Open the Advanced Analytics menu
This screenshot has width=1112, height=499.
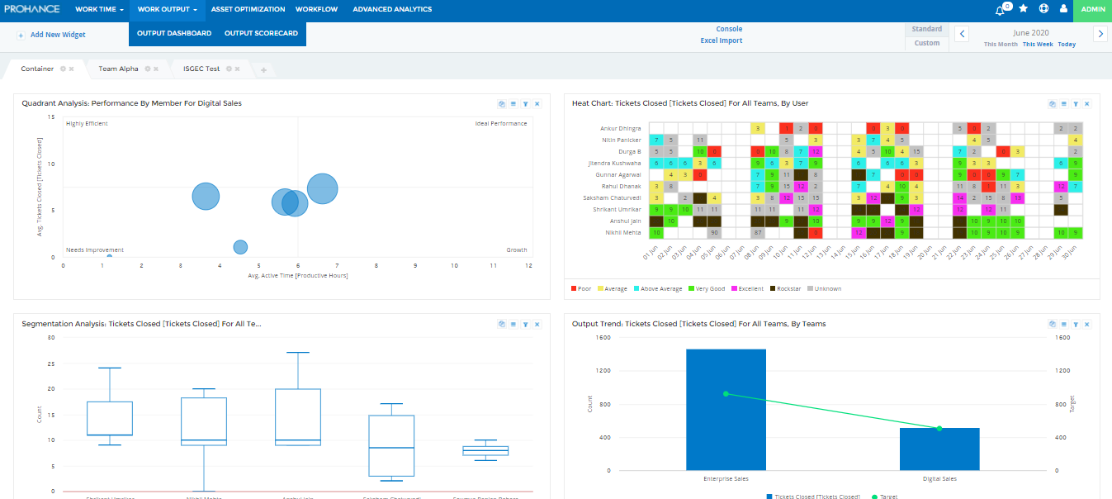(x=392, y=9)
